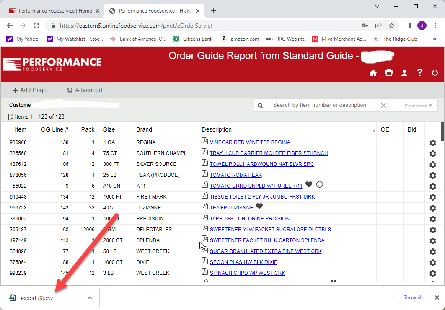This screenshot has width=445, height=310.
Task: Open gear options for TISSUE TOILET row
Action: 433,197
